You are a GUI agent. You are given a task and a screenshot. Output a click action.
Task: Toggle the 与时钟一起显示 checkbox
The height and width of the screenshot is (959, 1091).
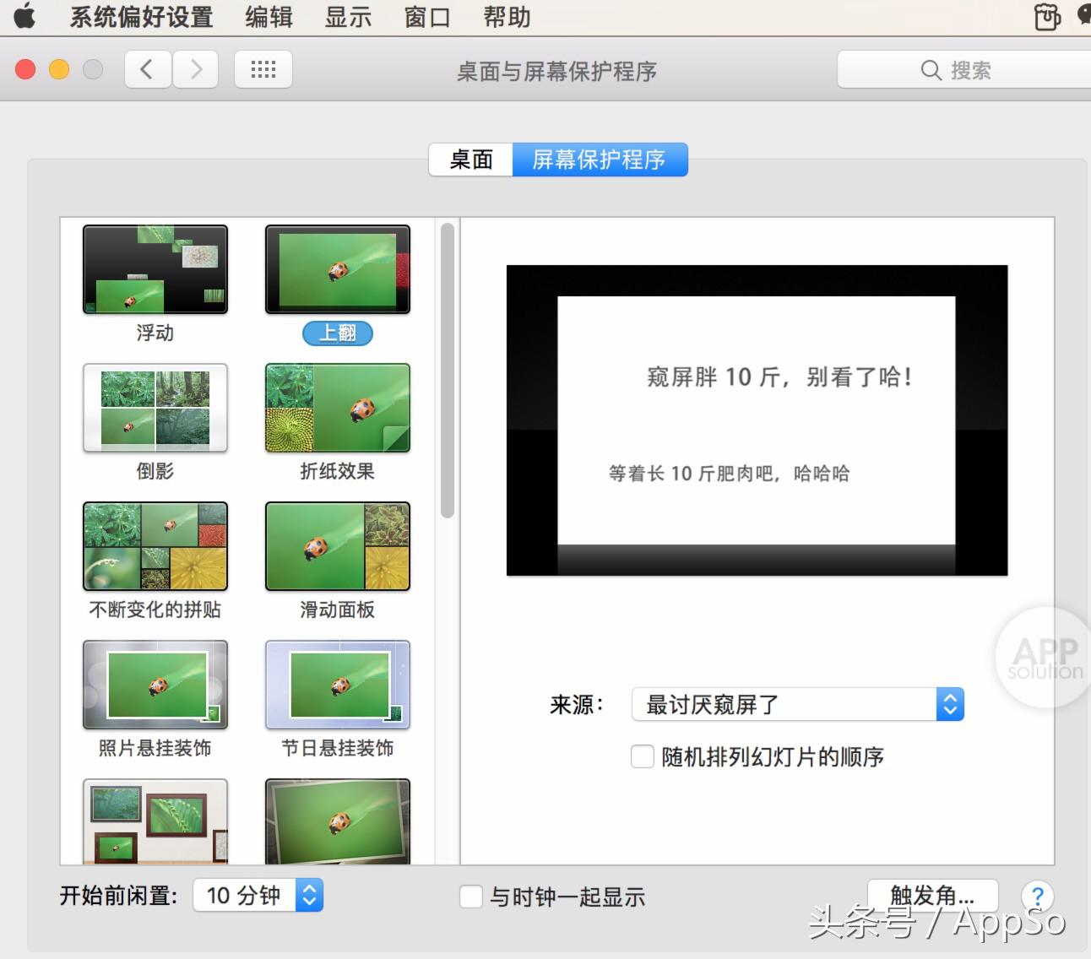pyautogui.click(x=471, y=897)
